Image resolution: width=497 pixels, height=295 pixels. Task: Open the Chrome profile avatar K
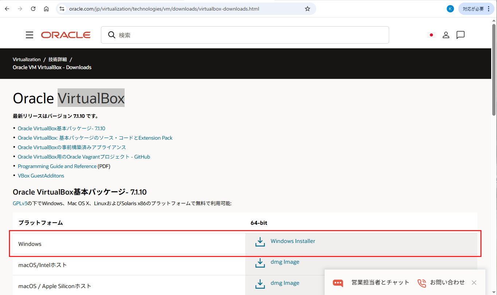[450, 9]
